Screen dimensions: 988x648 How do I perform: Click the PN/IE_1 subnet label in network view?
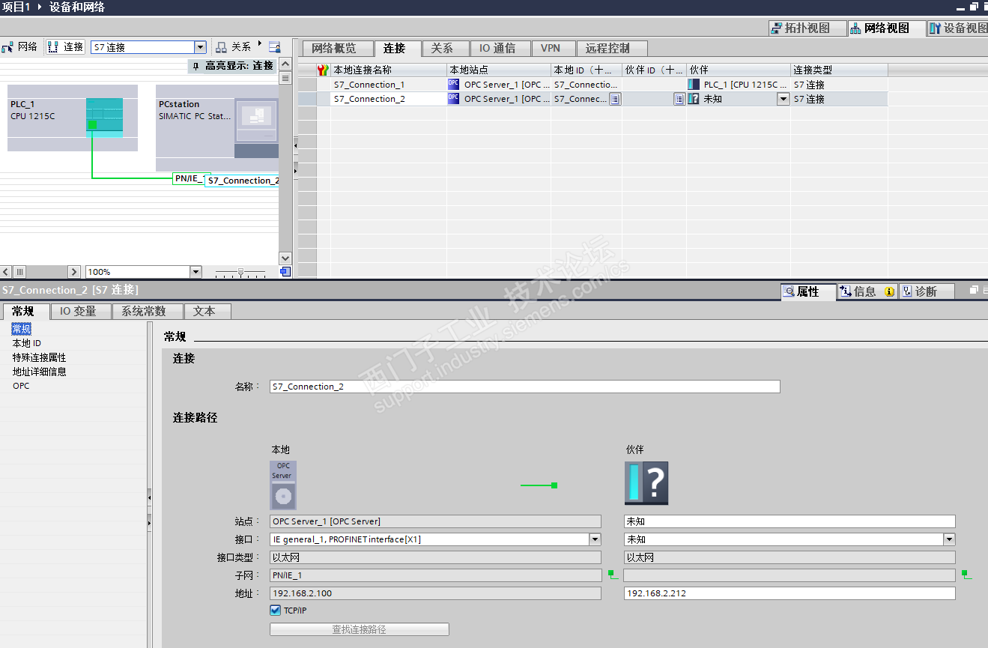coord(187,178)
